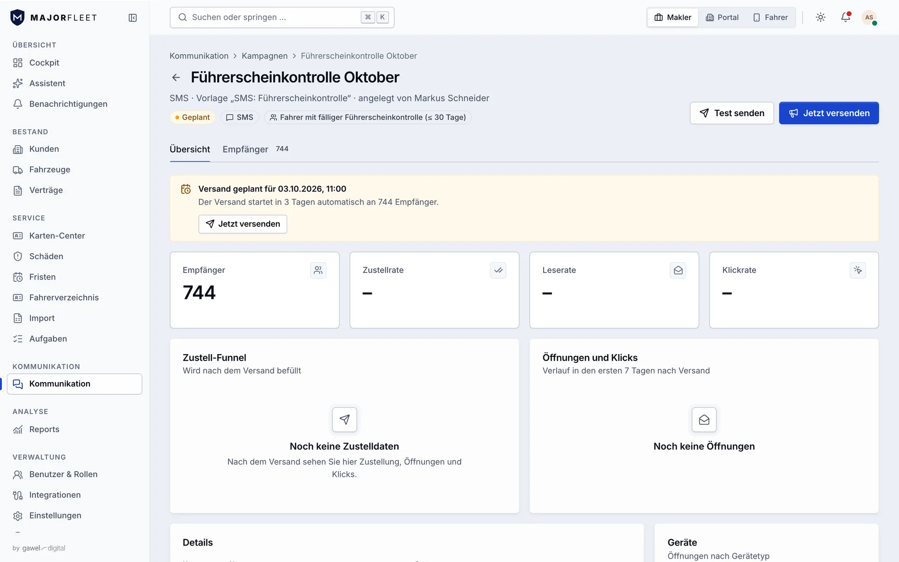Go back using the arrow beside the title
The height and width of the screenshot is (562, 899).
click(176, 77)
